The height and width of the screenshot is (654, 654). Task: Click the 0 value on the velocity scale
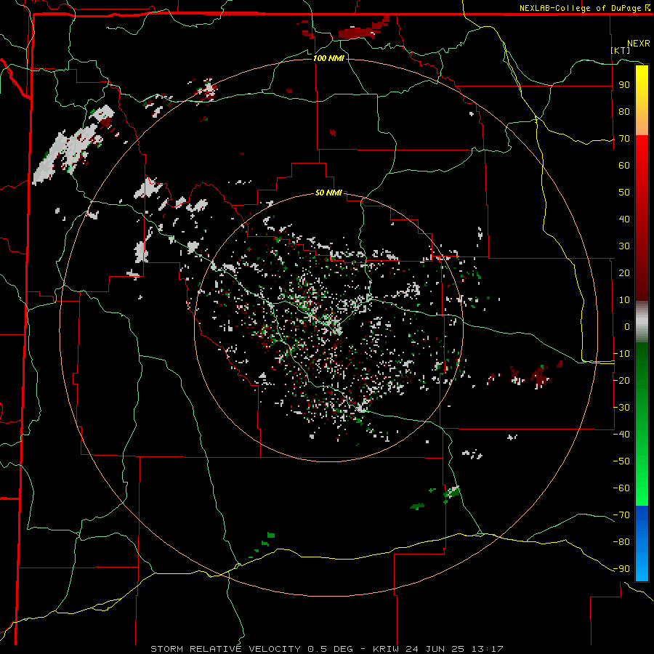coord(627,326)
